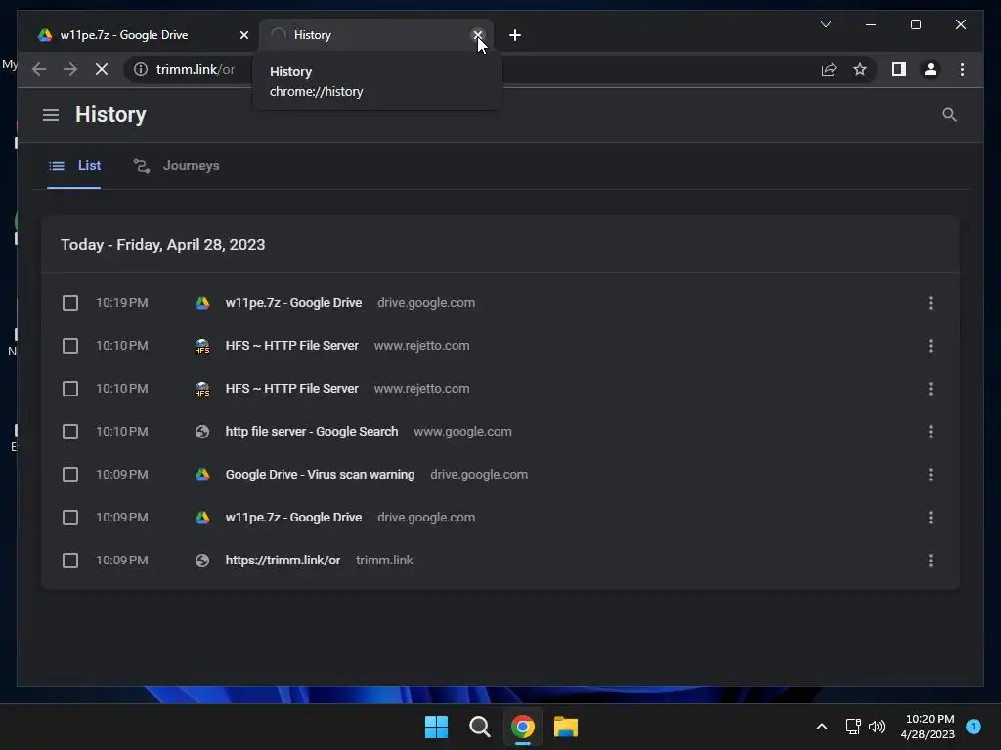Check the 10:19 PM w11pe.7z entry checkbox
The height and width of the screenshot is (750, 1001).
point(70,303)
